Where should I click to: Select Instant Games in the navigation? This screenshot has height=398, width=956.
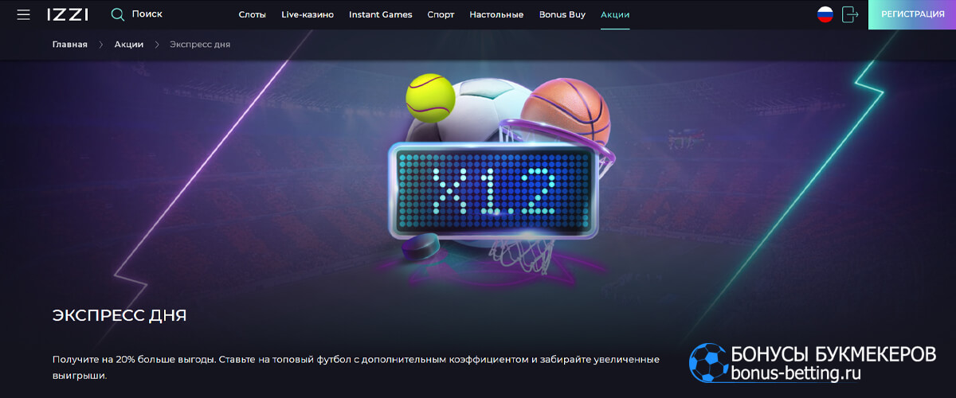(x=380, y=14)
